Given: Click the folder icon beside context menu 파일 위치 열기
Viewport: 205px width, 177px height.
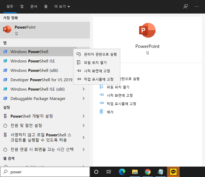Looking at the screenshot, I should pos(78,62).
